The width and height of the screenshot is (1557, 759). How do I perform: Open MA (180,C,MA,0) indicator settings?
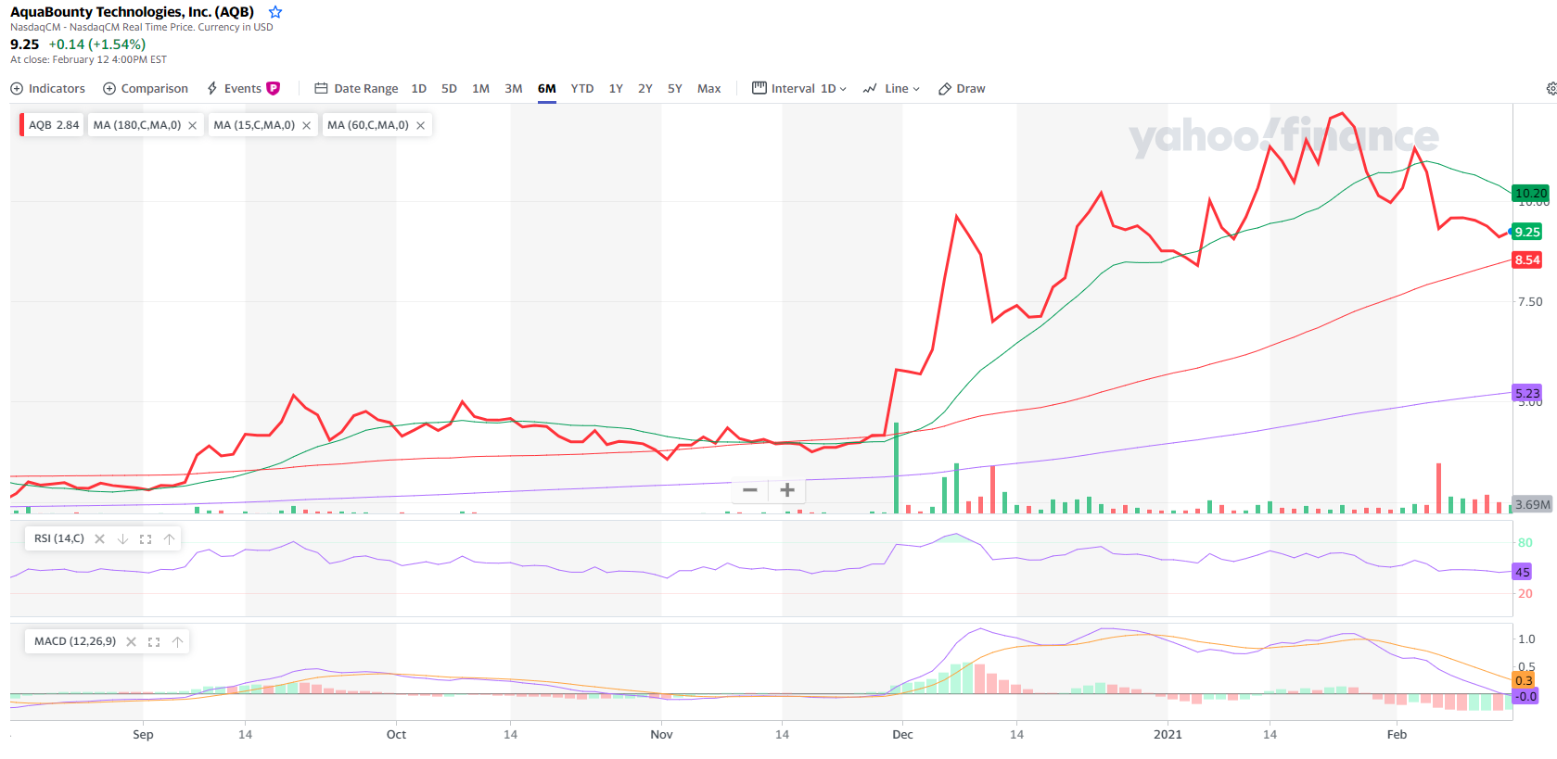pyautogui.click(x=137, y=125)
